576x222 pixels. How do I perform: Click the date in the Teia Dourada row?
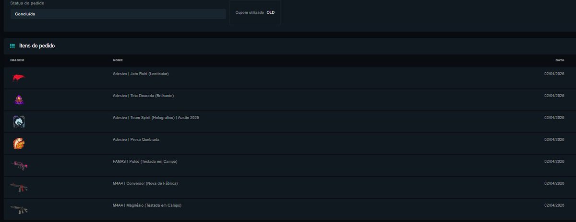pos(554,96)
